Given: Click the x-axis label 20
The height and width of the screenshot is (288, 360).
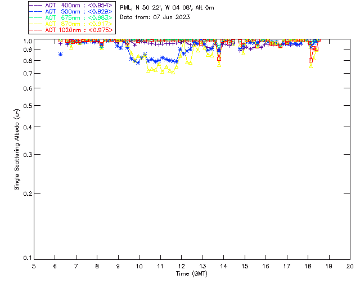Looking at the screenshot, I should (350, 266).
